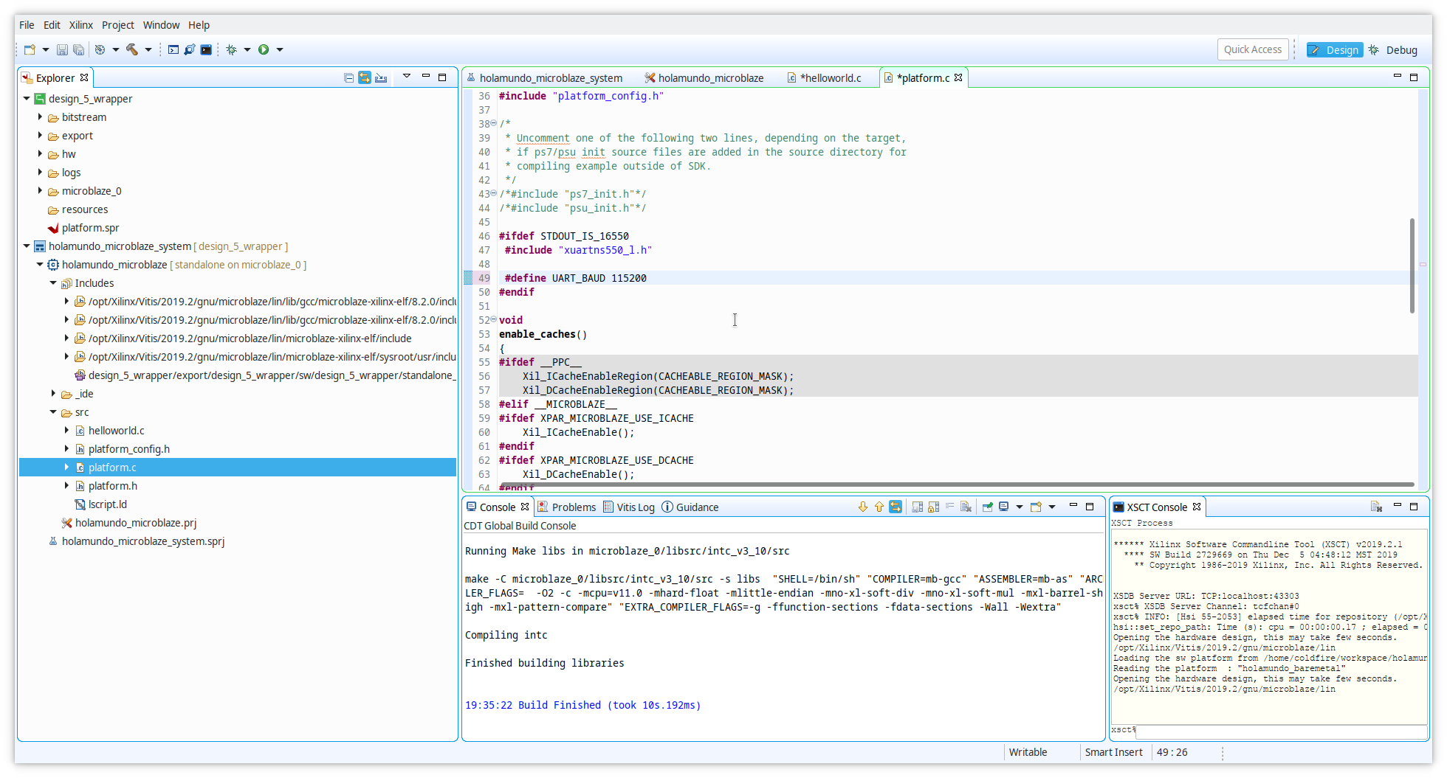This screenshot has height=778, width=1447.
Task: Collapse the Includes node
Action: 53,283
